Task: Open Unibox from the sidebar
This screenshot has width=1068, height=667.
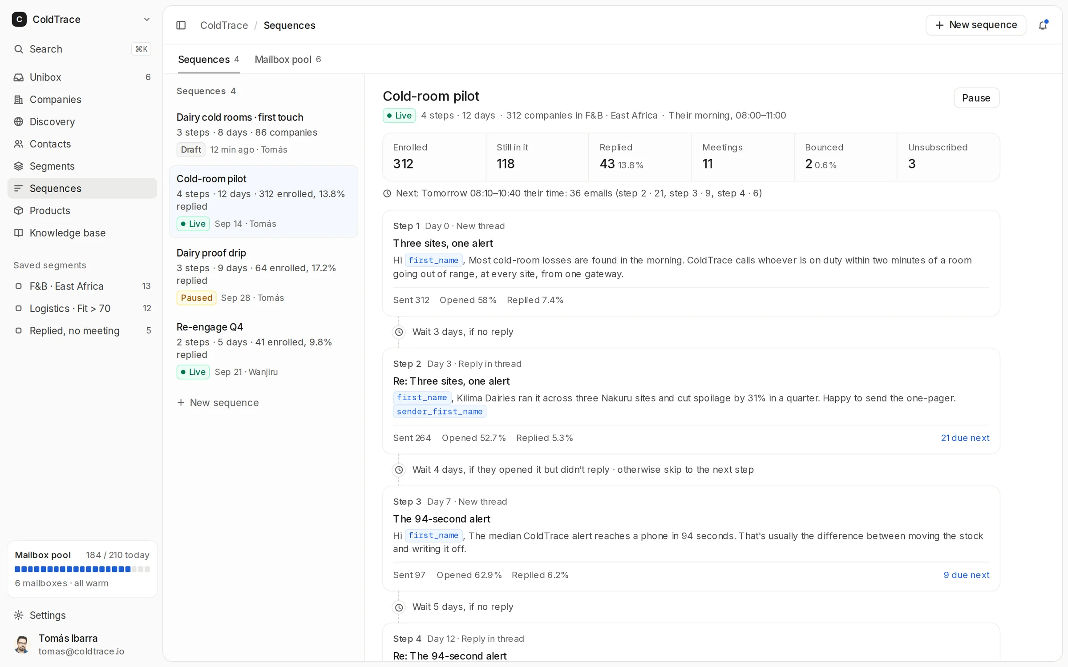Action: 82,77
